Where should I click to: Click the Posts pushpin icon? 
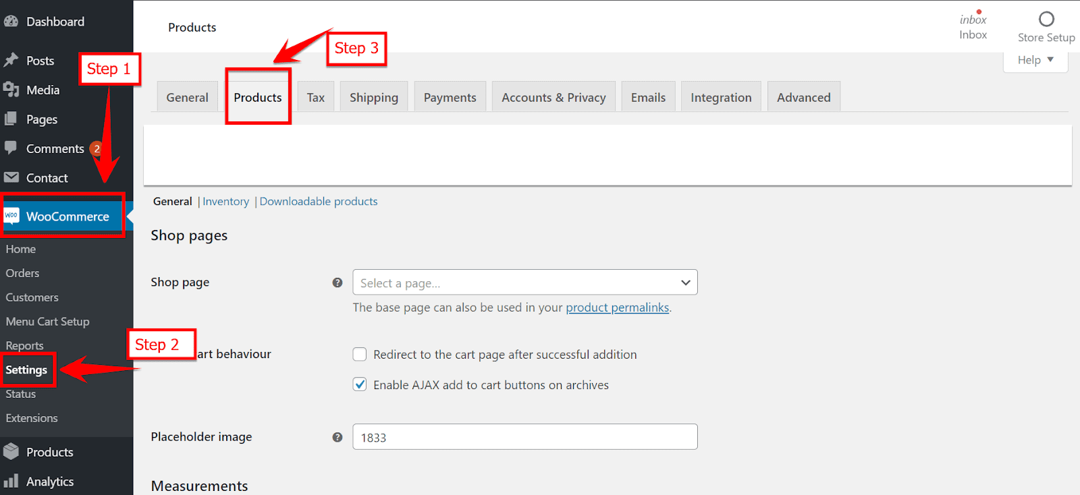click(x=11, y=60)
